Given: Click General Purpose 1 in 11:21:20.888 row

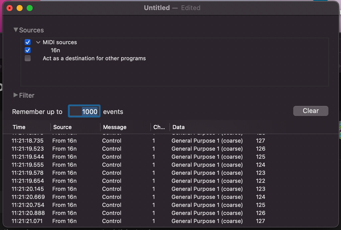Looking at the screenshot, I should 207,213.
